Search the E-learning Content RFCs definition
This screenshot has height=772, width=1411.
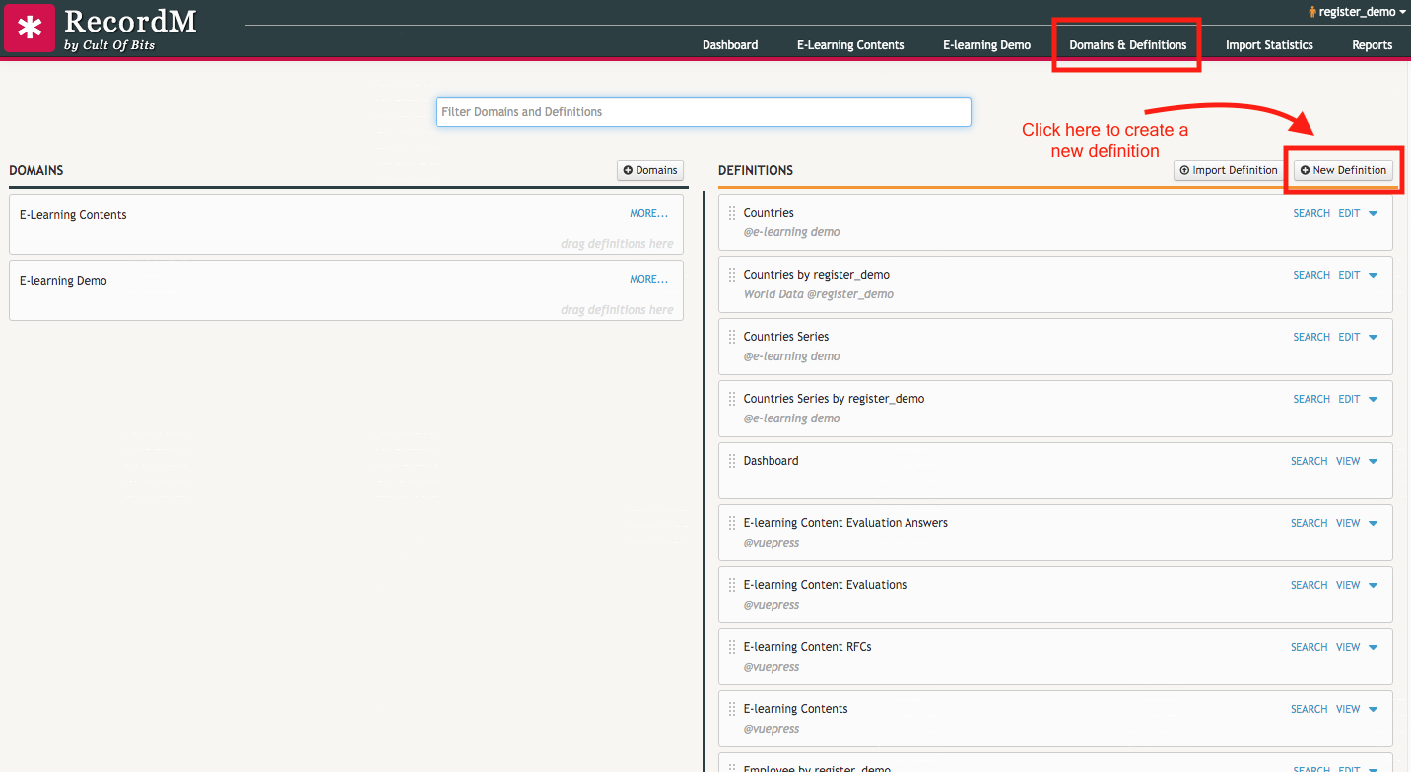(x=1310, y=647)
